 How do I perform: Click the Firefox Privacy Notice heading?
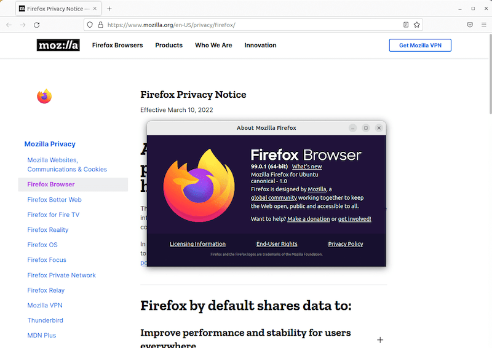(x=193, y=95)
